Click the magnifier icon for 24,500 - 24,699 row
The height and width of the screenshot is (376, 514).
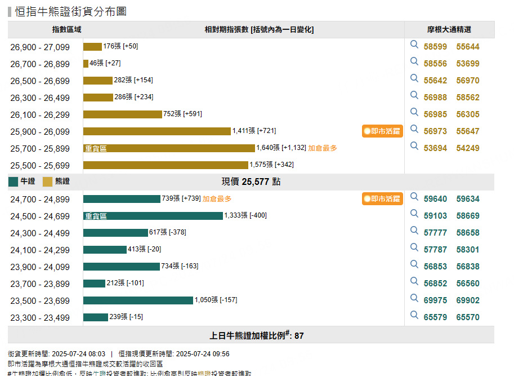point(414,214)
